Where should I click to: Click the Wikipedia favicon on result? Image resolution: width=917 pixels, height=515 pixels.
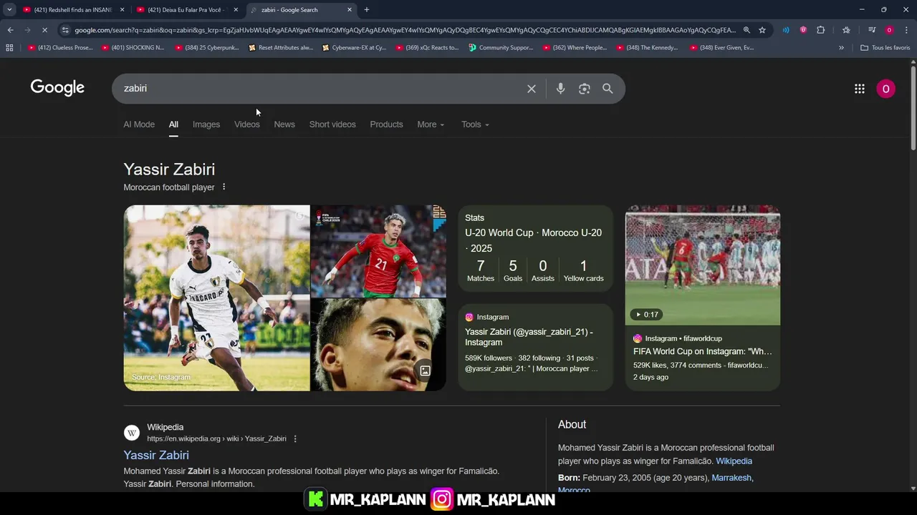point(132,433)
